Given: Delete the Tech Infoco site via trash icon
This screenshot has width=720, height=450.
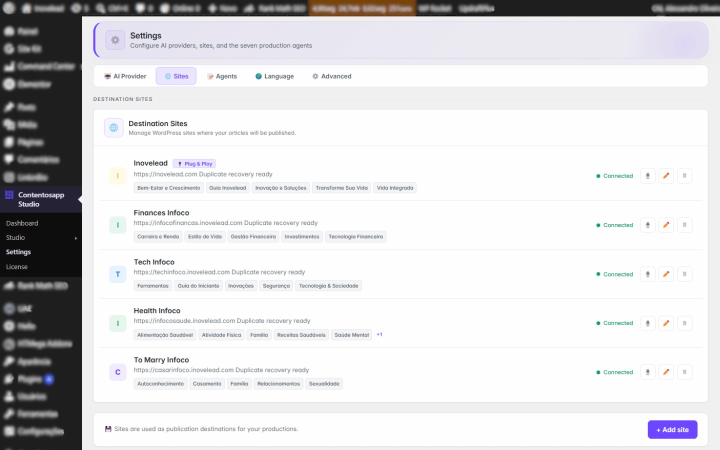Looking at the screenshot, I should (684, 274).
